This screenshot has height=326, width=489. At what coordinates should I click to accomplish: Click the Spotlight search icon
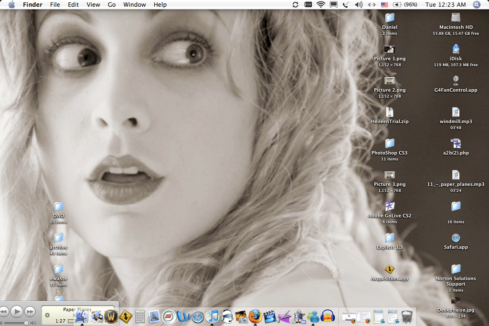pos(477,4)
